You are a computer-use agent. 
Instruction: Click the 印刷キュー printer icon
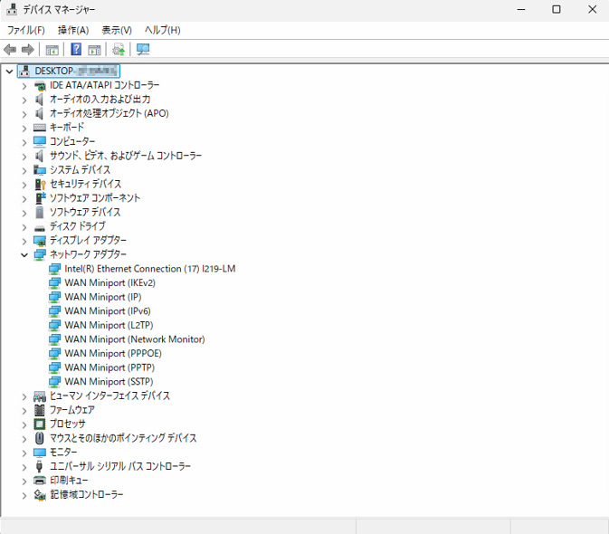tap(40, 481)
